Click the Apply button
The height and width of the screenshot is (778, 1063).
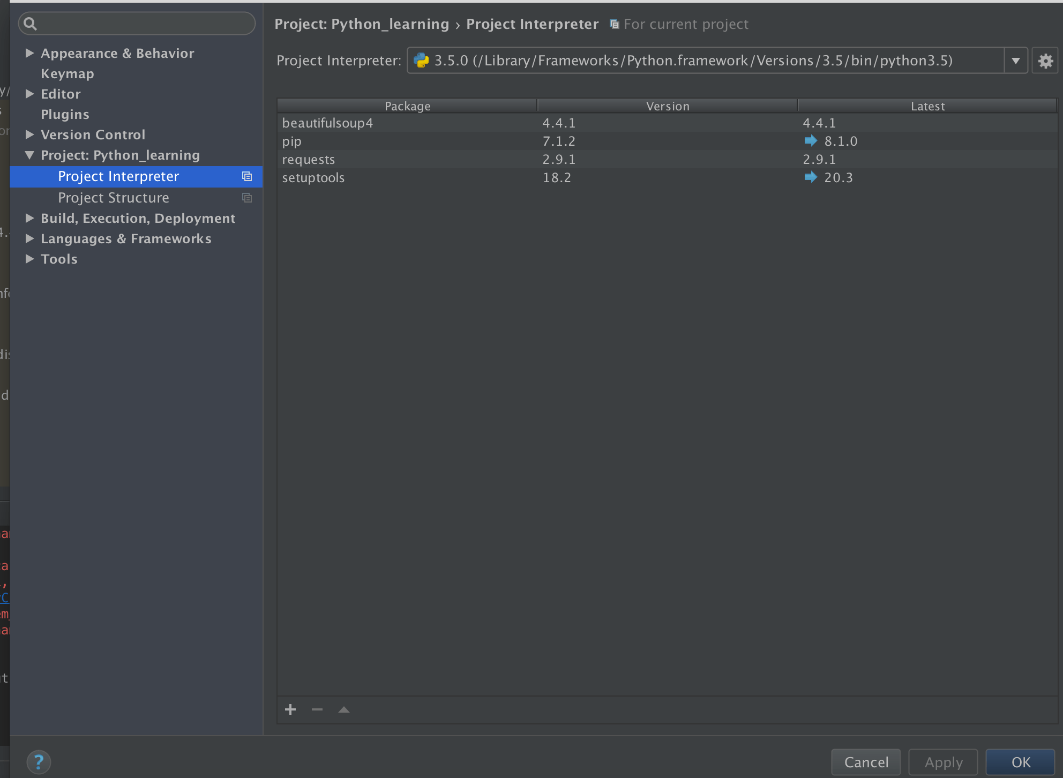943,762
